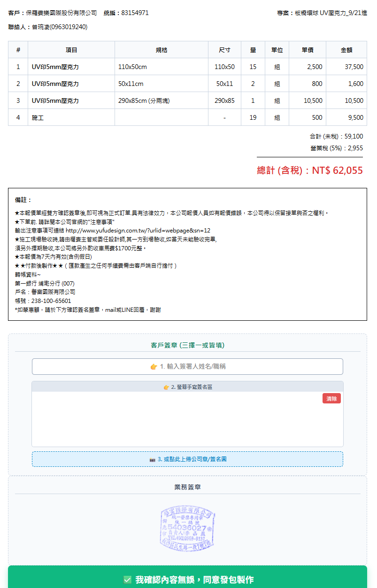This screenshot has width=377, height=588.
Task: Click the 規格 column header
Action: 162,50
